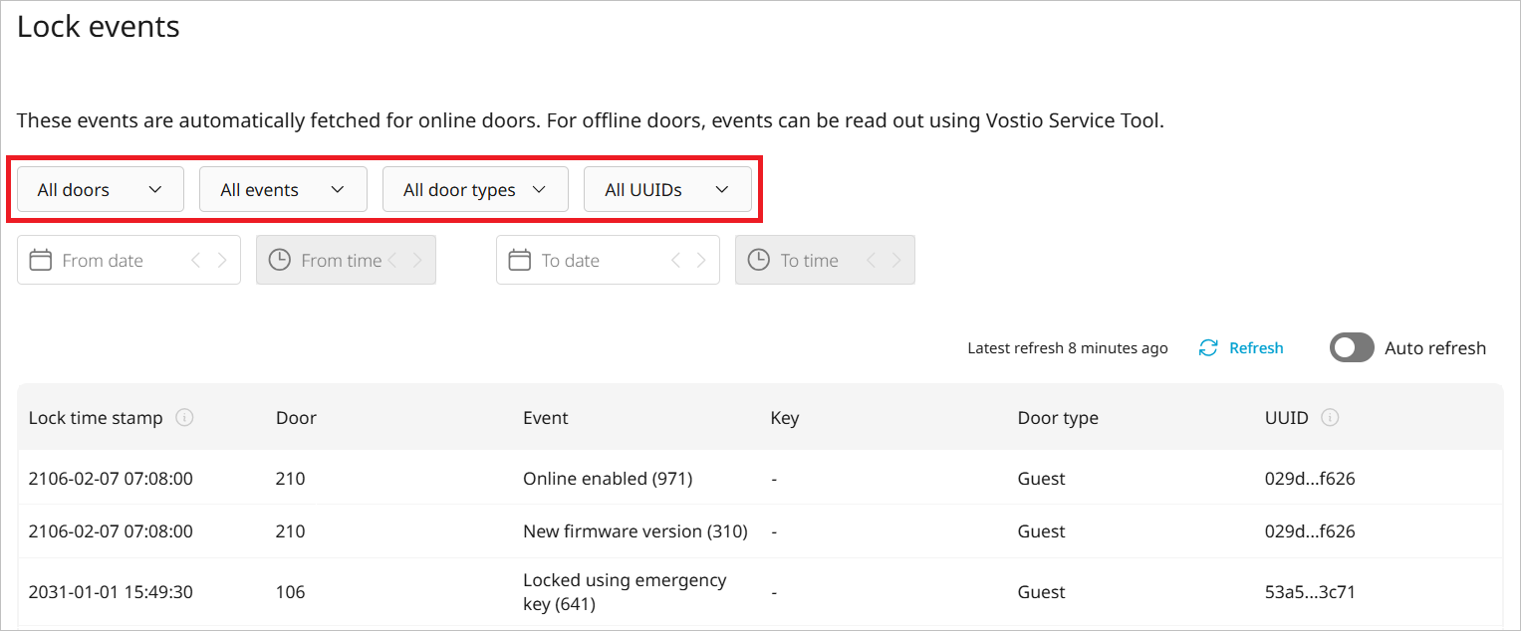Image resolution: width=1521 pixels, height=631 pixels.
Task: Click info icon beside Lock time stamp
Action: tap(184, 418)
